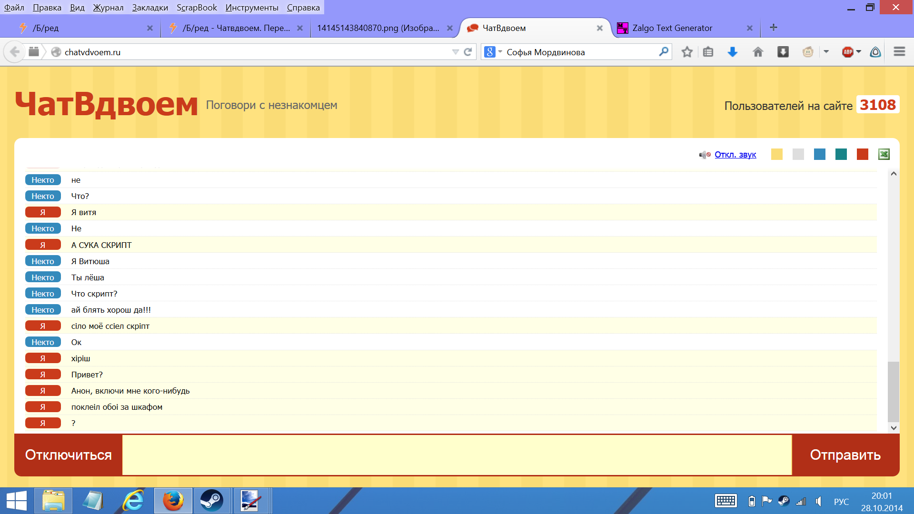Open the URL bar history dropdown
The width and height of the screenshot is (914, 514).
[x=455, y=52]
